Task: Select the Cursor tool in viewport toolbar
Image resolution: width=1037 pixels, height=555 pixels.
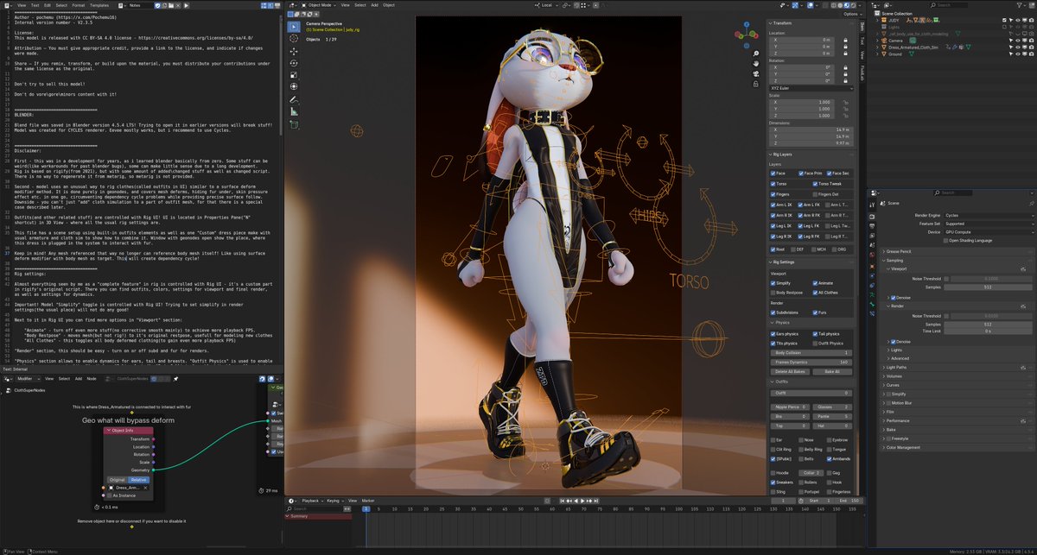Action: pyautogui.click(x=293, y=40)
